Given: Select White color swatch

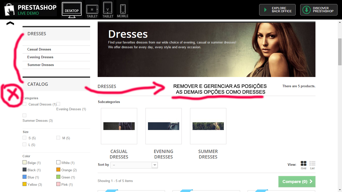Looking at the screenshot, I should tap(58, 162).
